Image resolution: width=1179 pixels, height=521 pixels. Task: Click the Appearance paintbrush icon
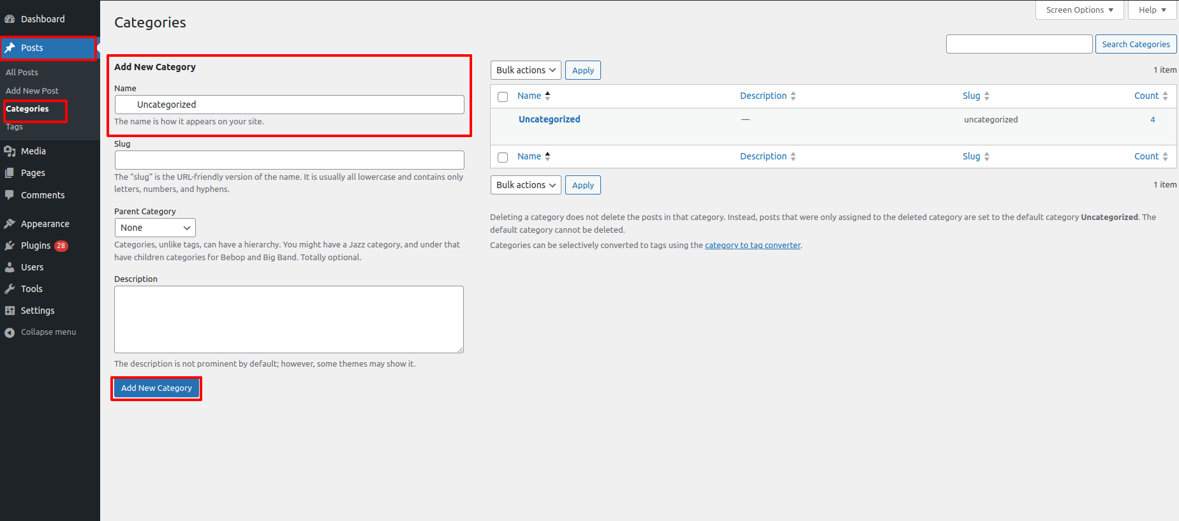click(10, 224)
